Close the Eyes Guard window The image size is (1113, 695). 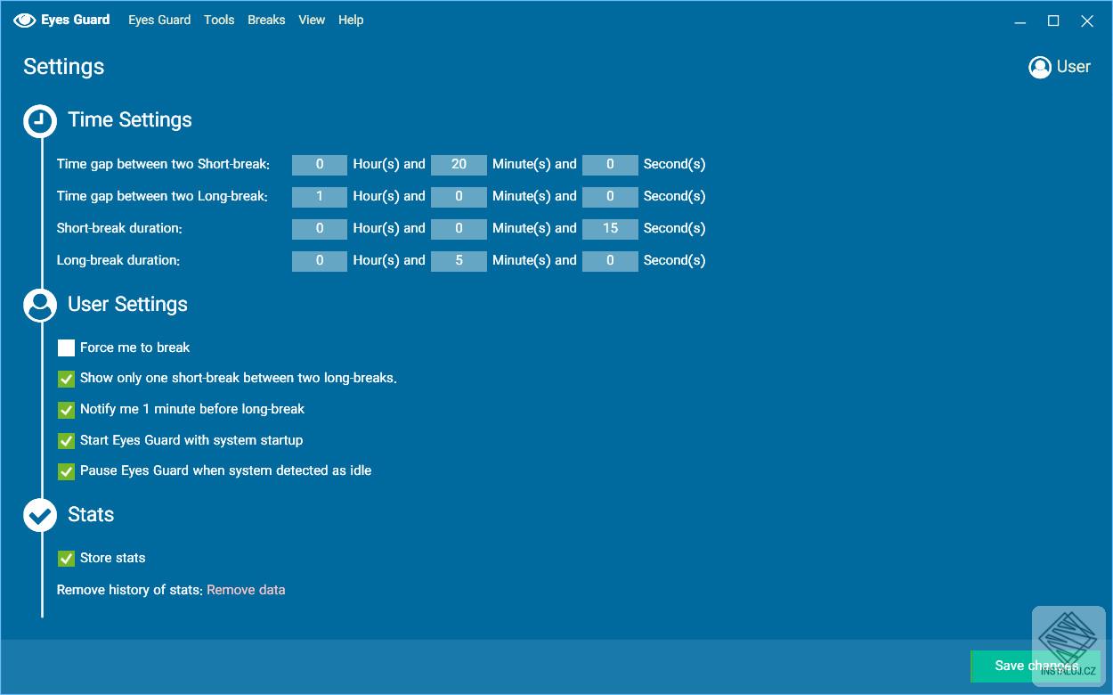[1087, 20]
